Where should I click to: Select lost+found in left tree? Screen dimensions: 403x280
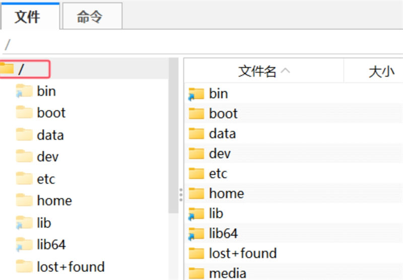click(x=71, y=266)
